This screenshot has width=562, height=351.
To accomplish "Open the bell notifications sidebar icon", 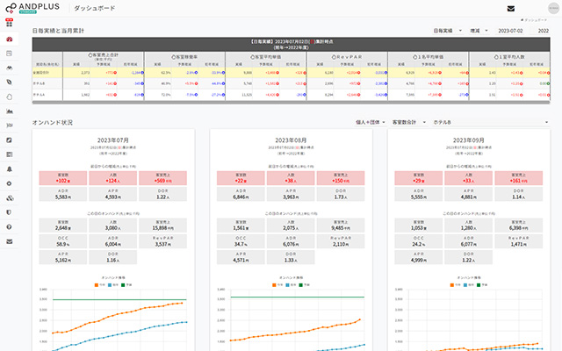I will tap(10, 169).
